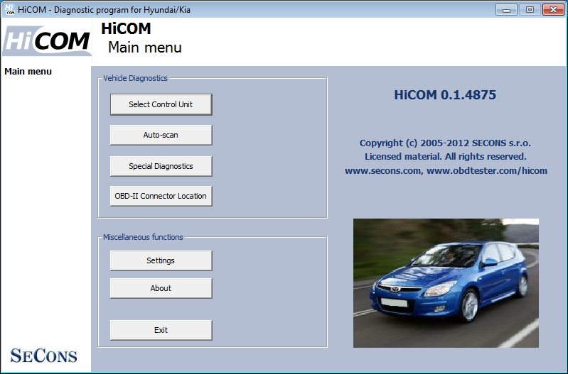This screenshot has height=374, width=568.
Task: Open the Settings screen
Action: tap(161, 260)
